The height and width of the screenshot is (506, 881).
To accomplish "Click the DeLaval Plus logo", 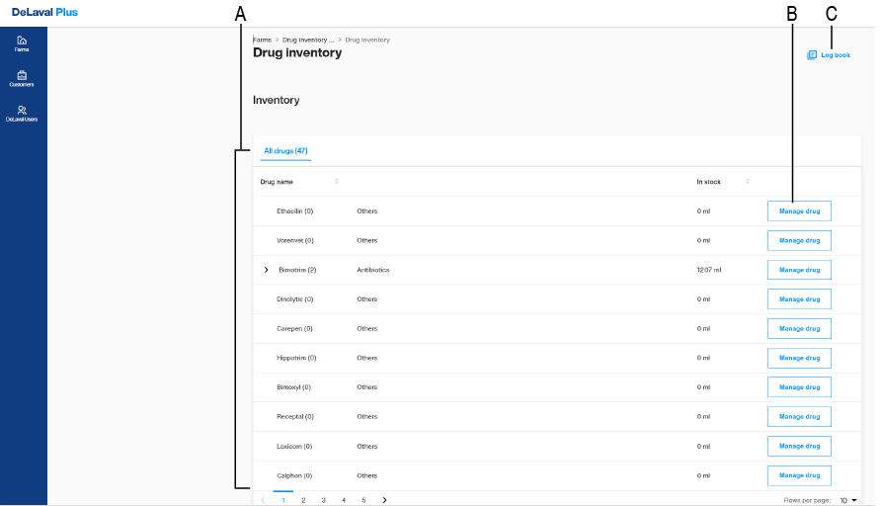I will pyautogui.click(x=44, y=12).
